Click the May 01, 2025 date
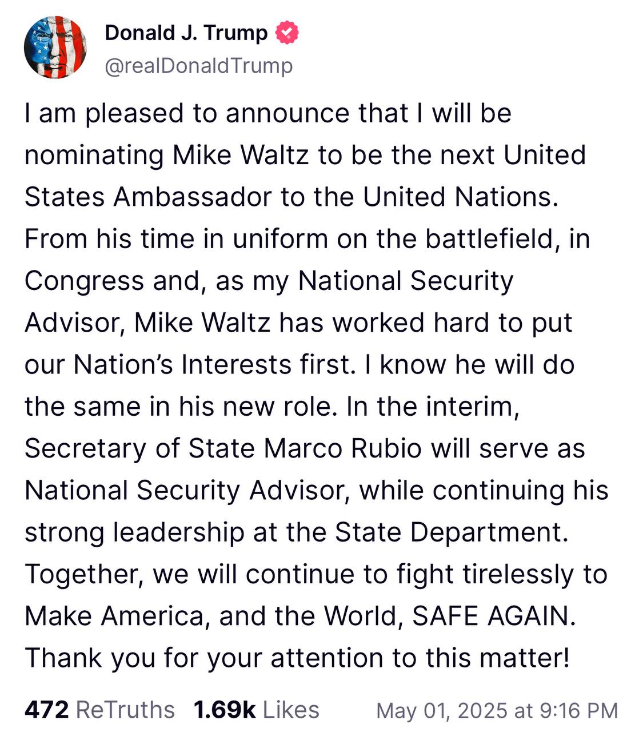Screen dimensions: 643x732 click(442, 711)
